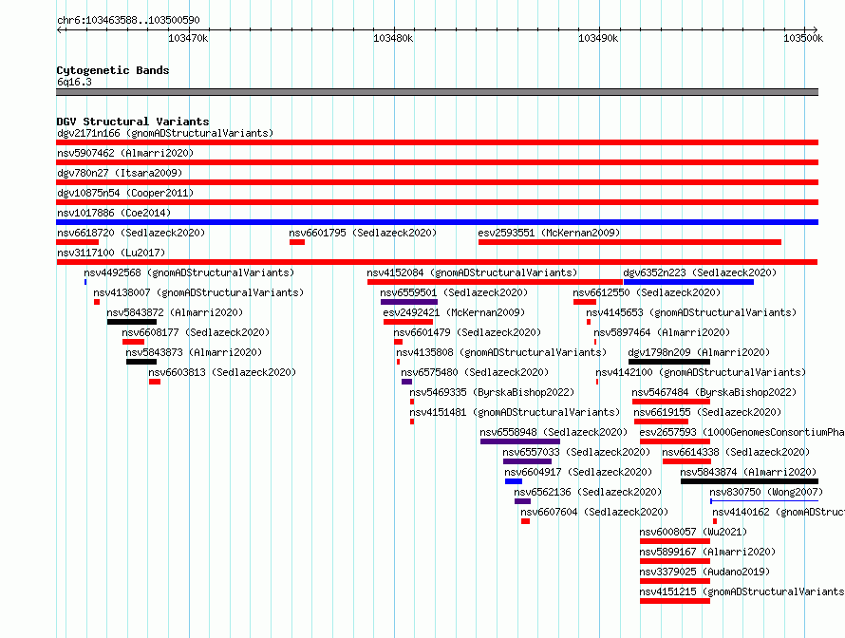Click the 103480k ruler marker

[393, 38]
